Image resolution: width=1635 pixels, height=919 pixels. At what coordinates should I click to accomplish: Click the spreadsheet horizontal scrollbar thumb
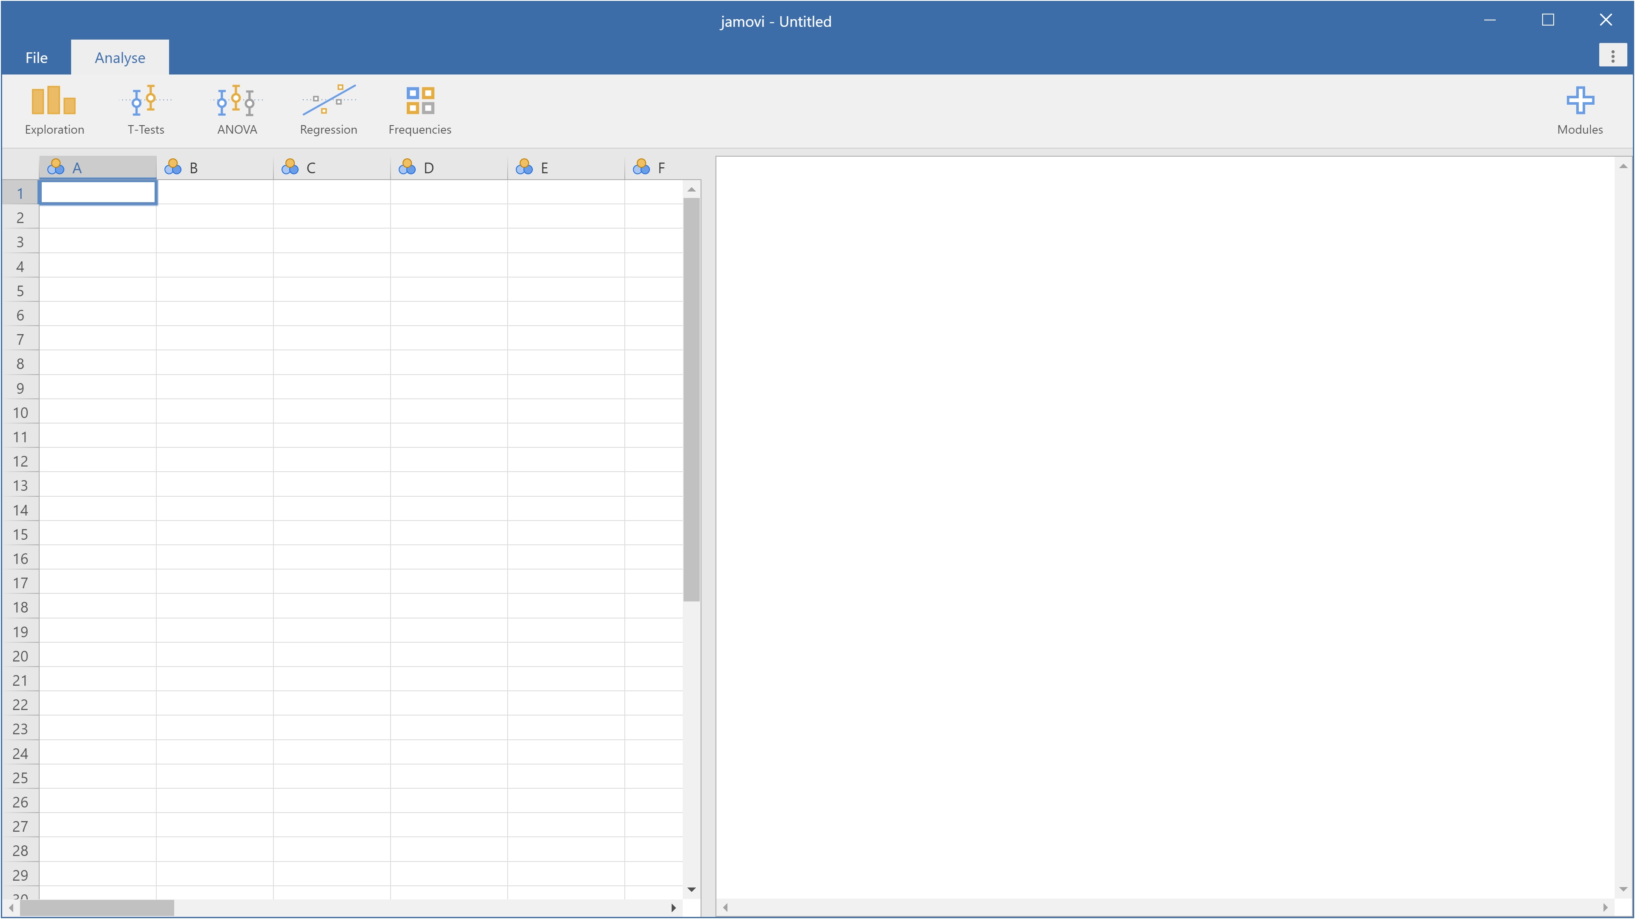[97, 908]
